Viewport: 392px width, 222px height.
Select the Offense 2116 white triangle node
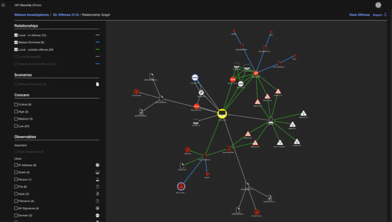303,113
